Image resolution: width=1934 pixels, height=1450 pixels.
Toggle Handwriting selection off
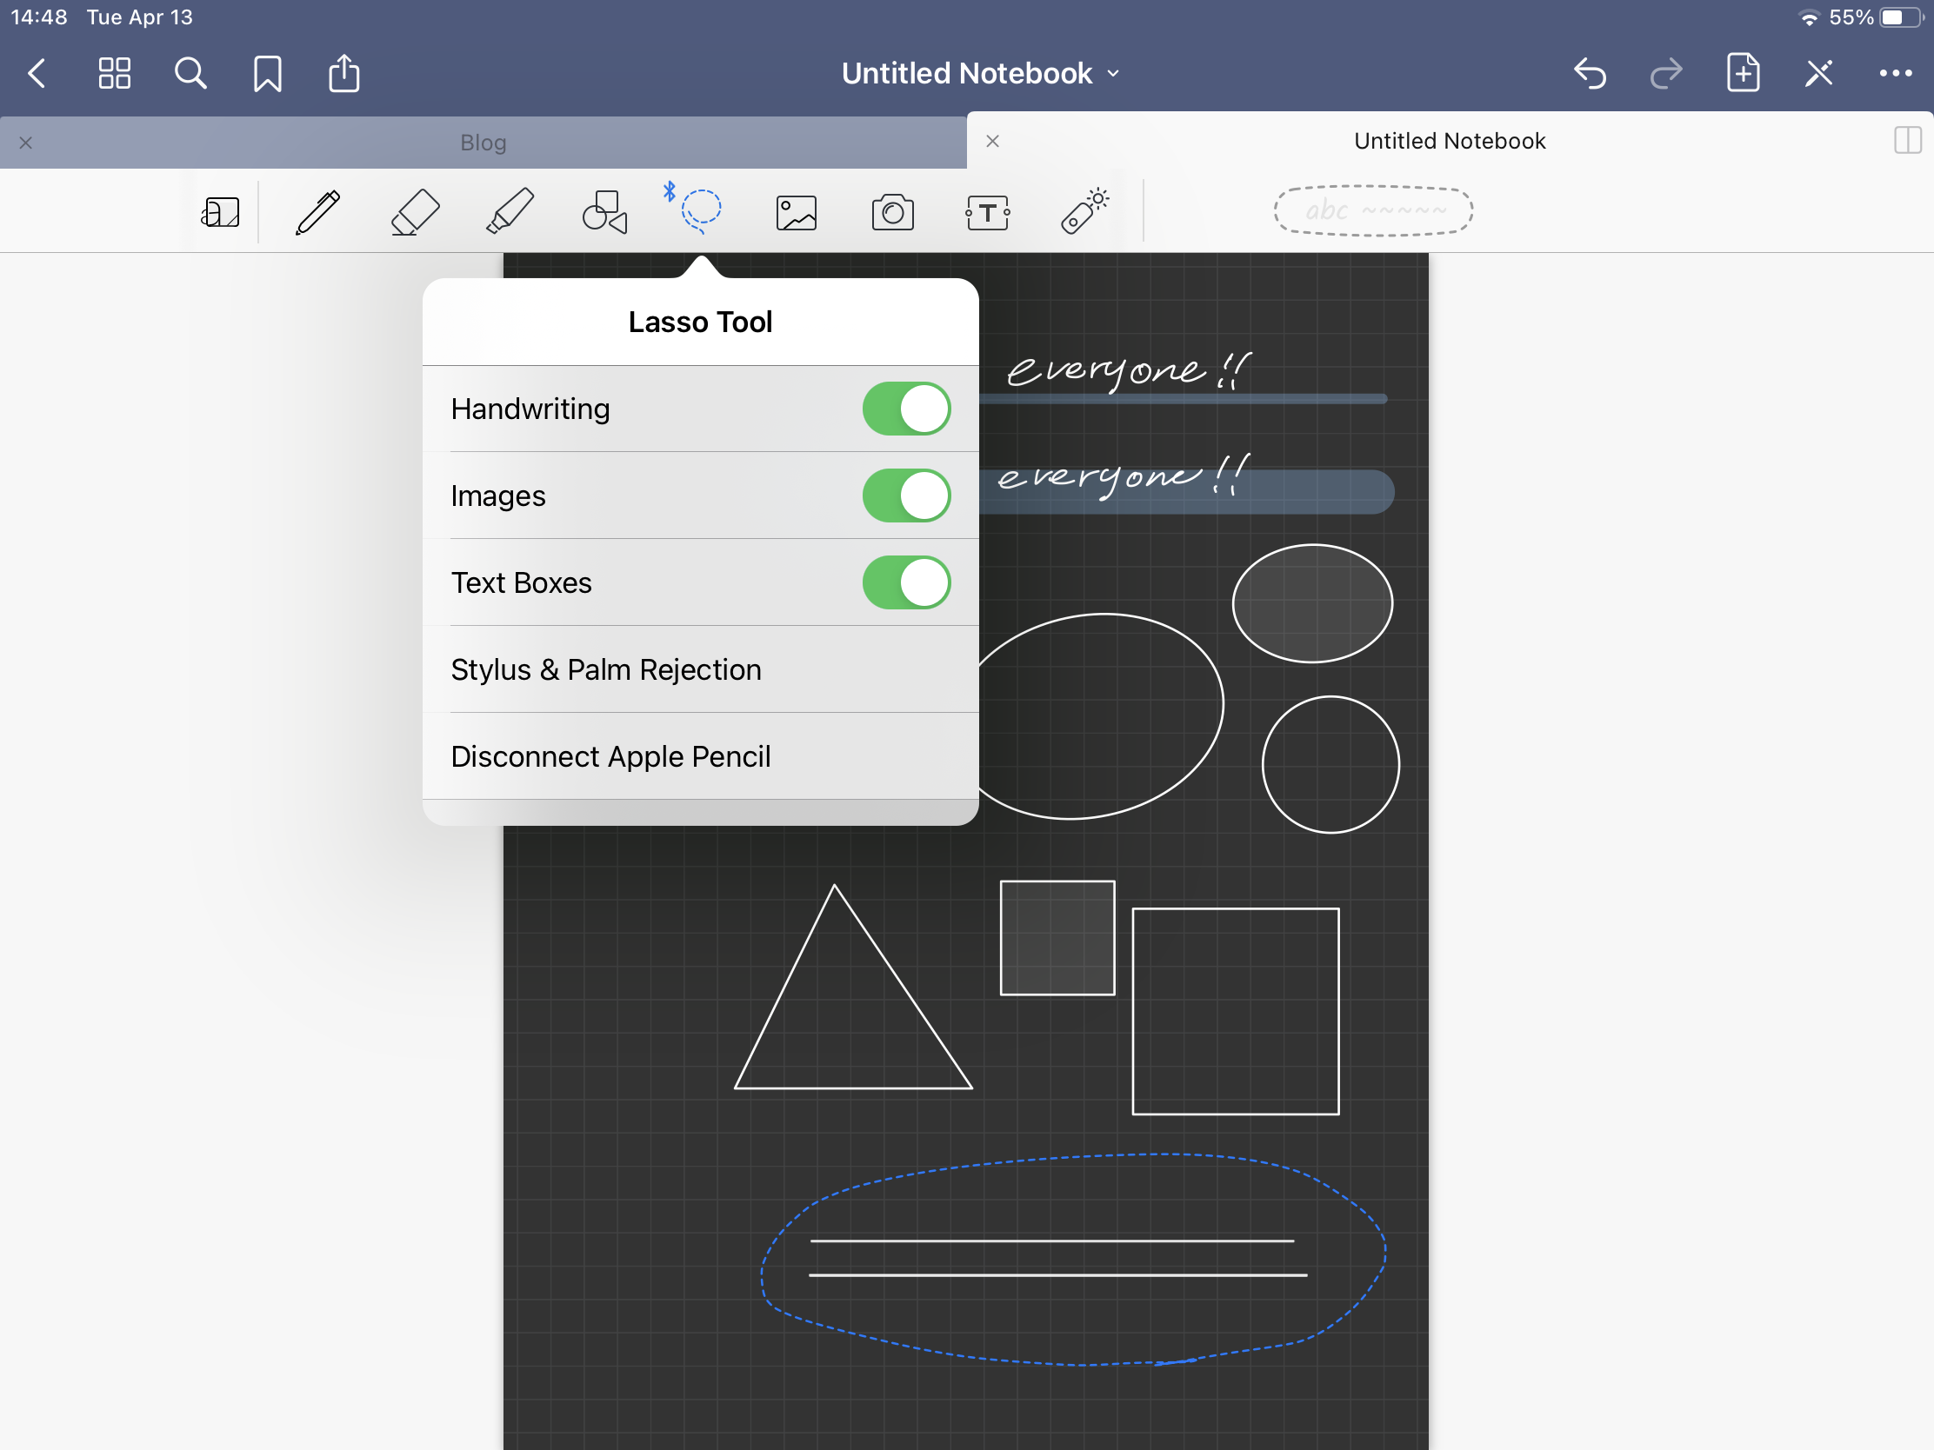(906, 409)
